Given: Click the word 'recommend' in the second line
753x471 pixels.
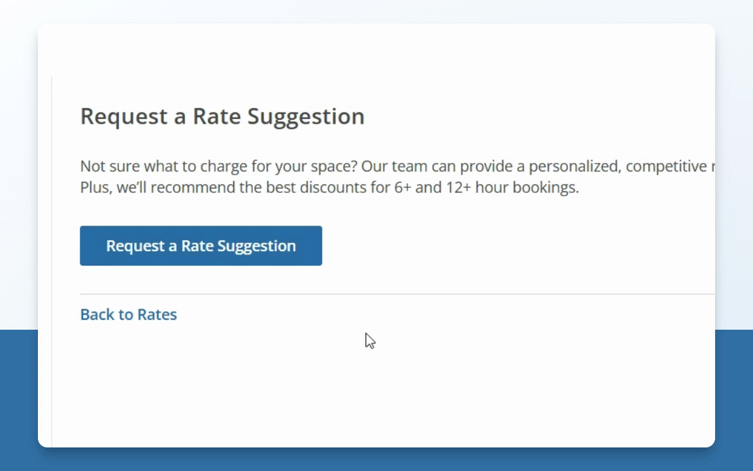Looking at the screenshot, I should click(191, 188).
